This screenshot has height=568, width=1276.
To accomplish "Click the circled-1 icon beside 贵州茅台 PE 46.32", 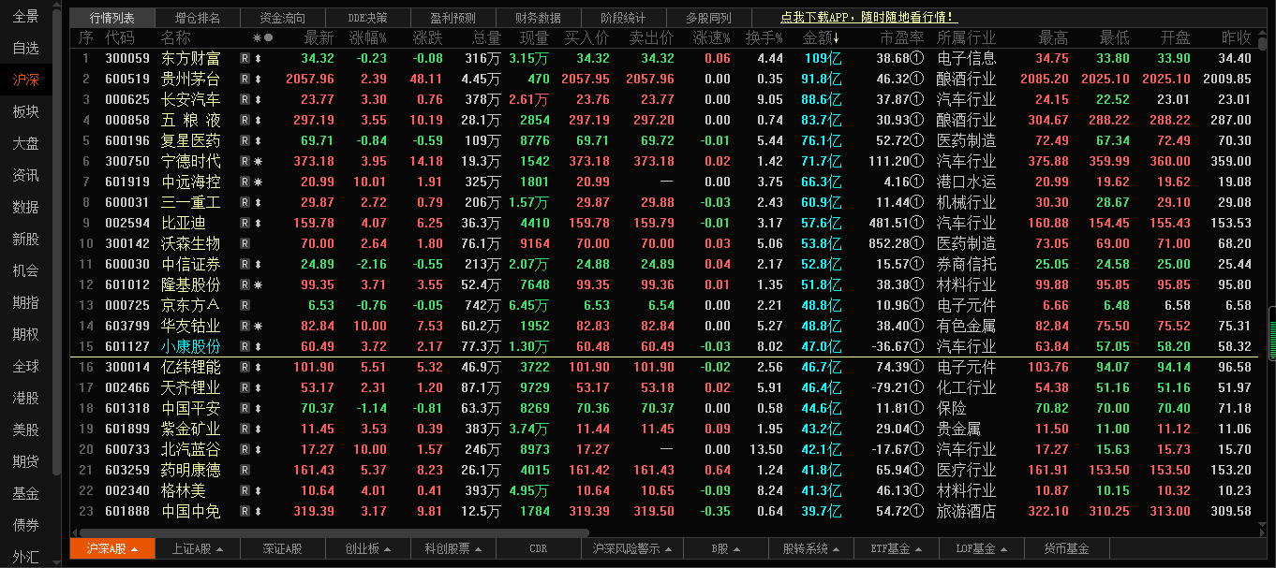I will (917, 79).
